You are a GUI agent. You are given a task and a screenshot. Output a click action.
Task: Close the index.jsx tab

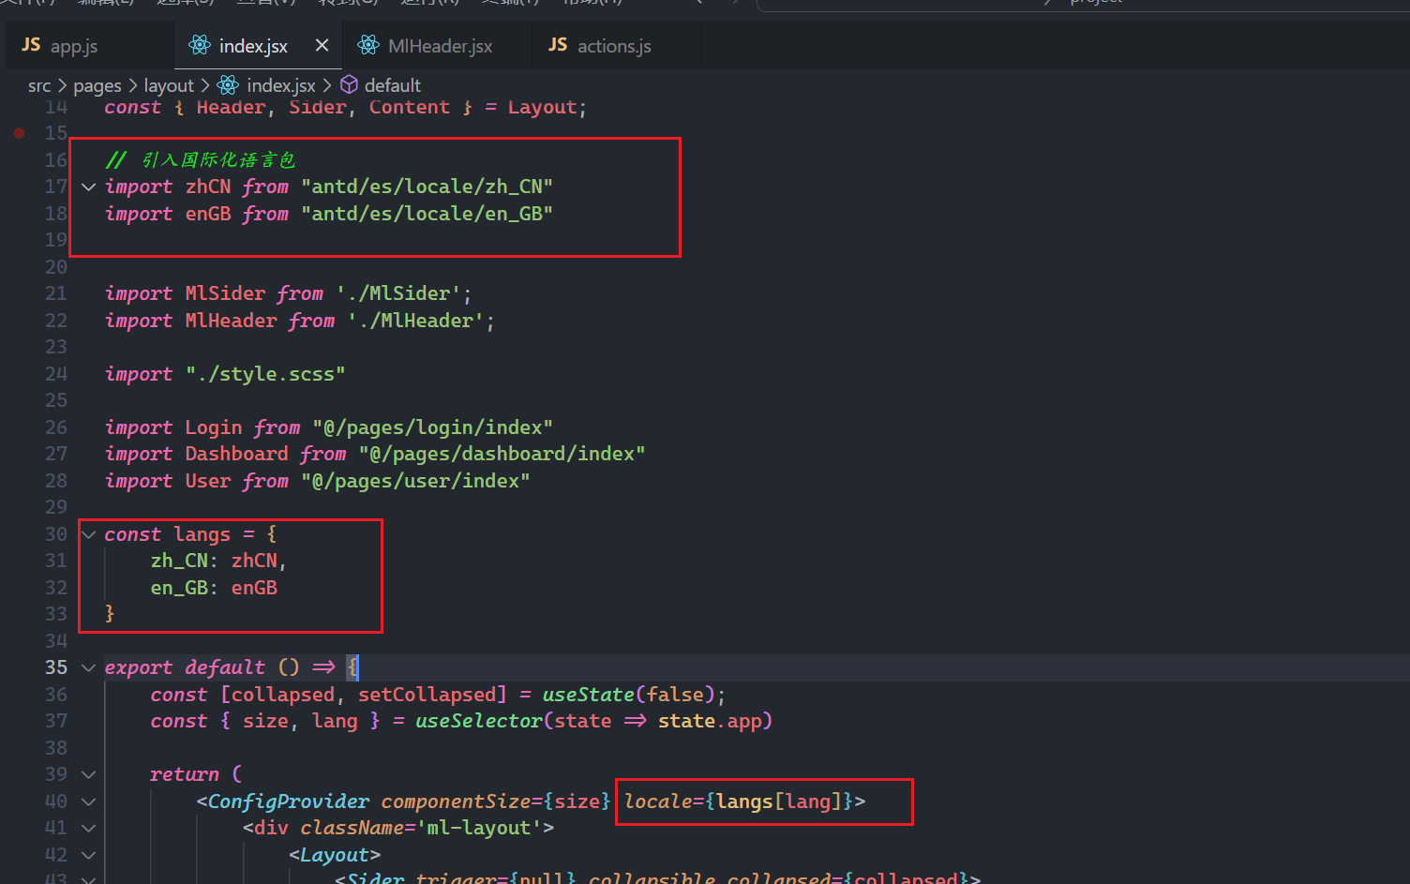[x=322, y=45]
